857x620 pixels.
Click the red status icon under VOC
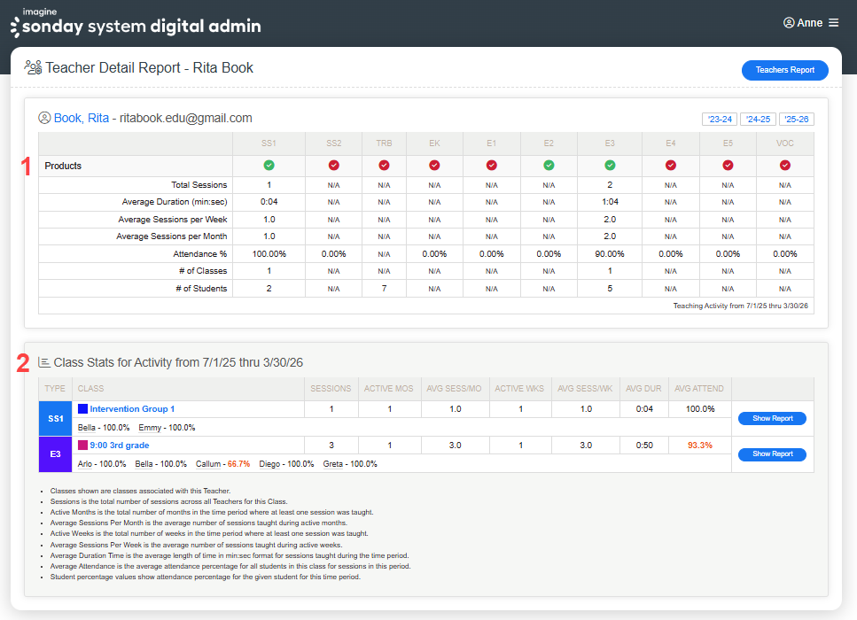(x=785, y=166)
